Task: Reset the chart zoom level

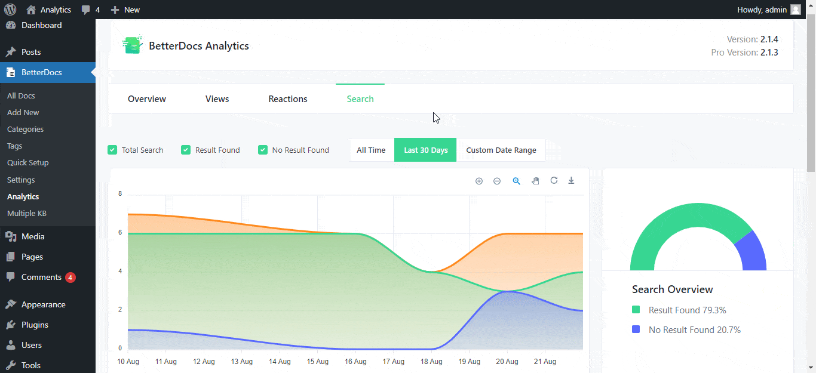Action: pos(554,180)
